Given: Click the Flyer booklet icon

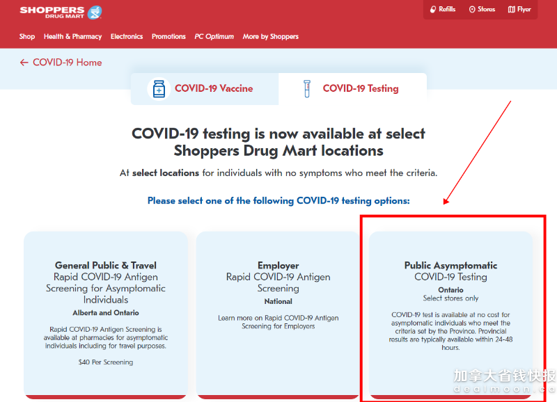Looking at the screenshot, I should pyautogui.click(x=512, y=10).
